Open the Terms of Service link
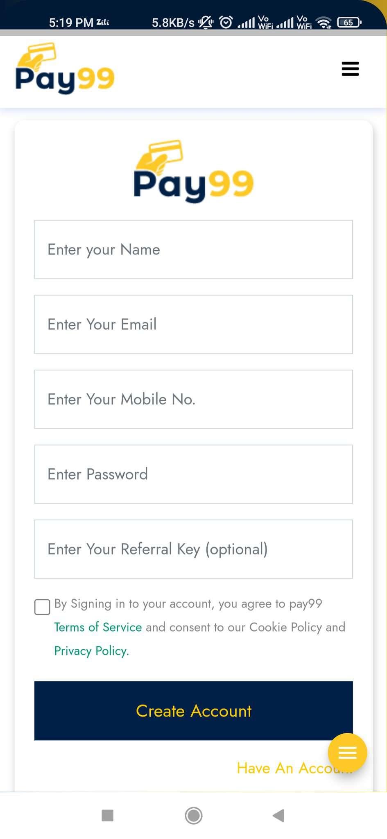This screenshot has width=387, height=839. [x=98, y=627]
